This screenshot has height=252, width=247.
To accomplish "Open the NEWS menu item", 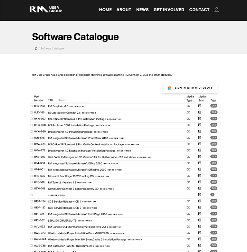I will click(x=142, y=10).
